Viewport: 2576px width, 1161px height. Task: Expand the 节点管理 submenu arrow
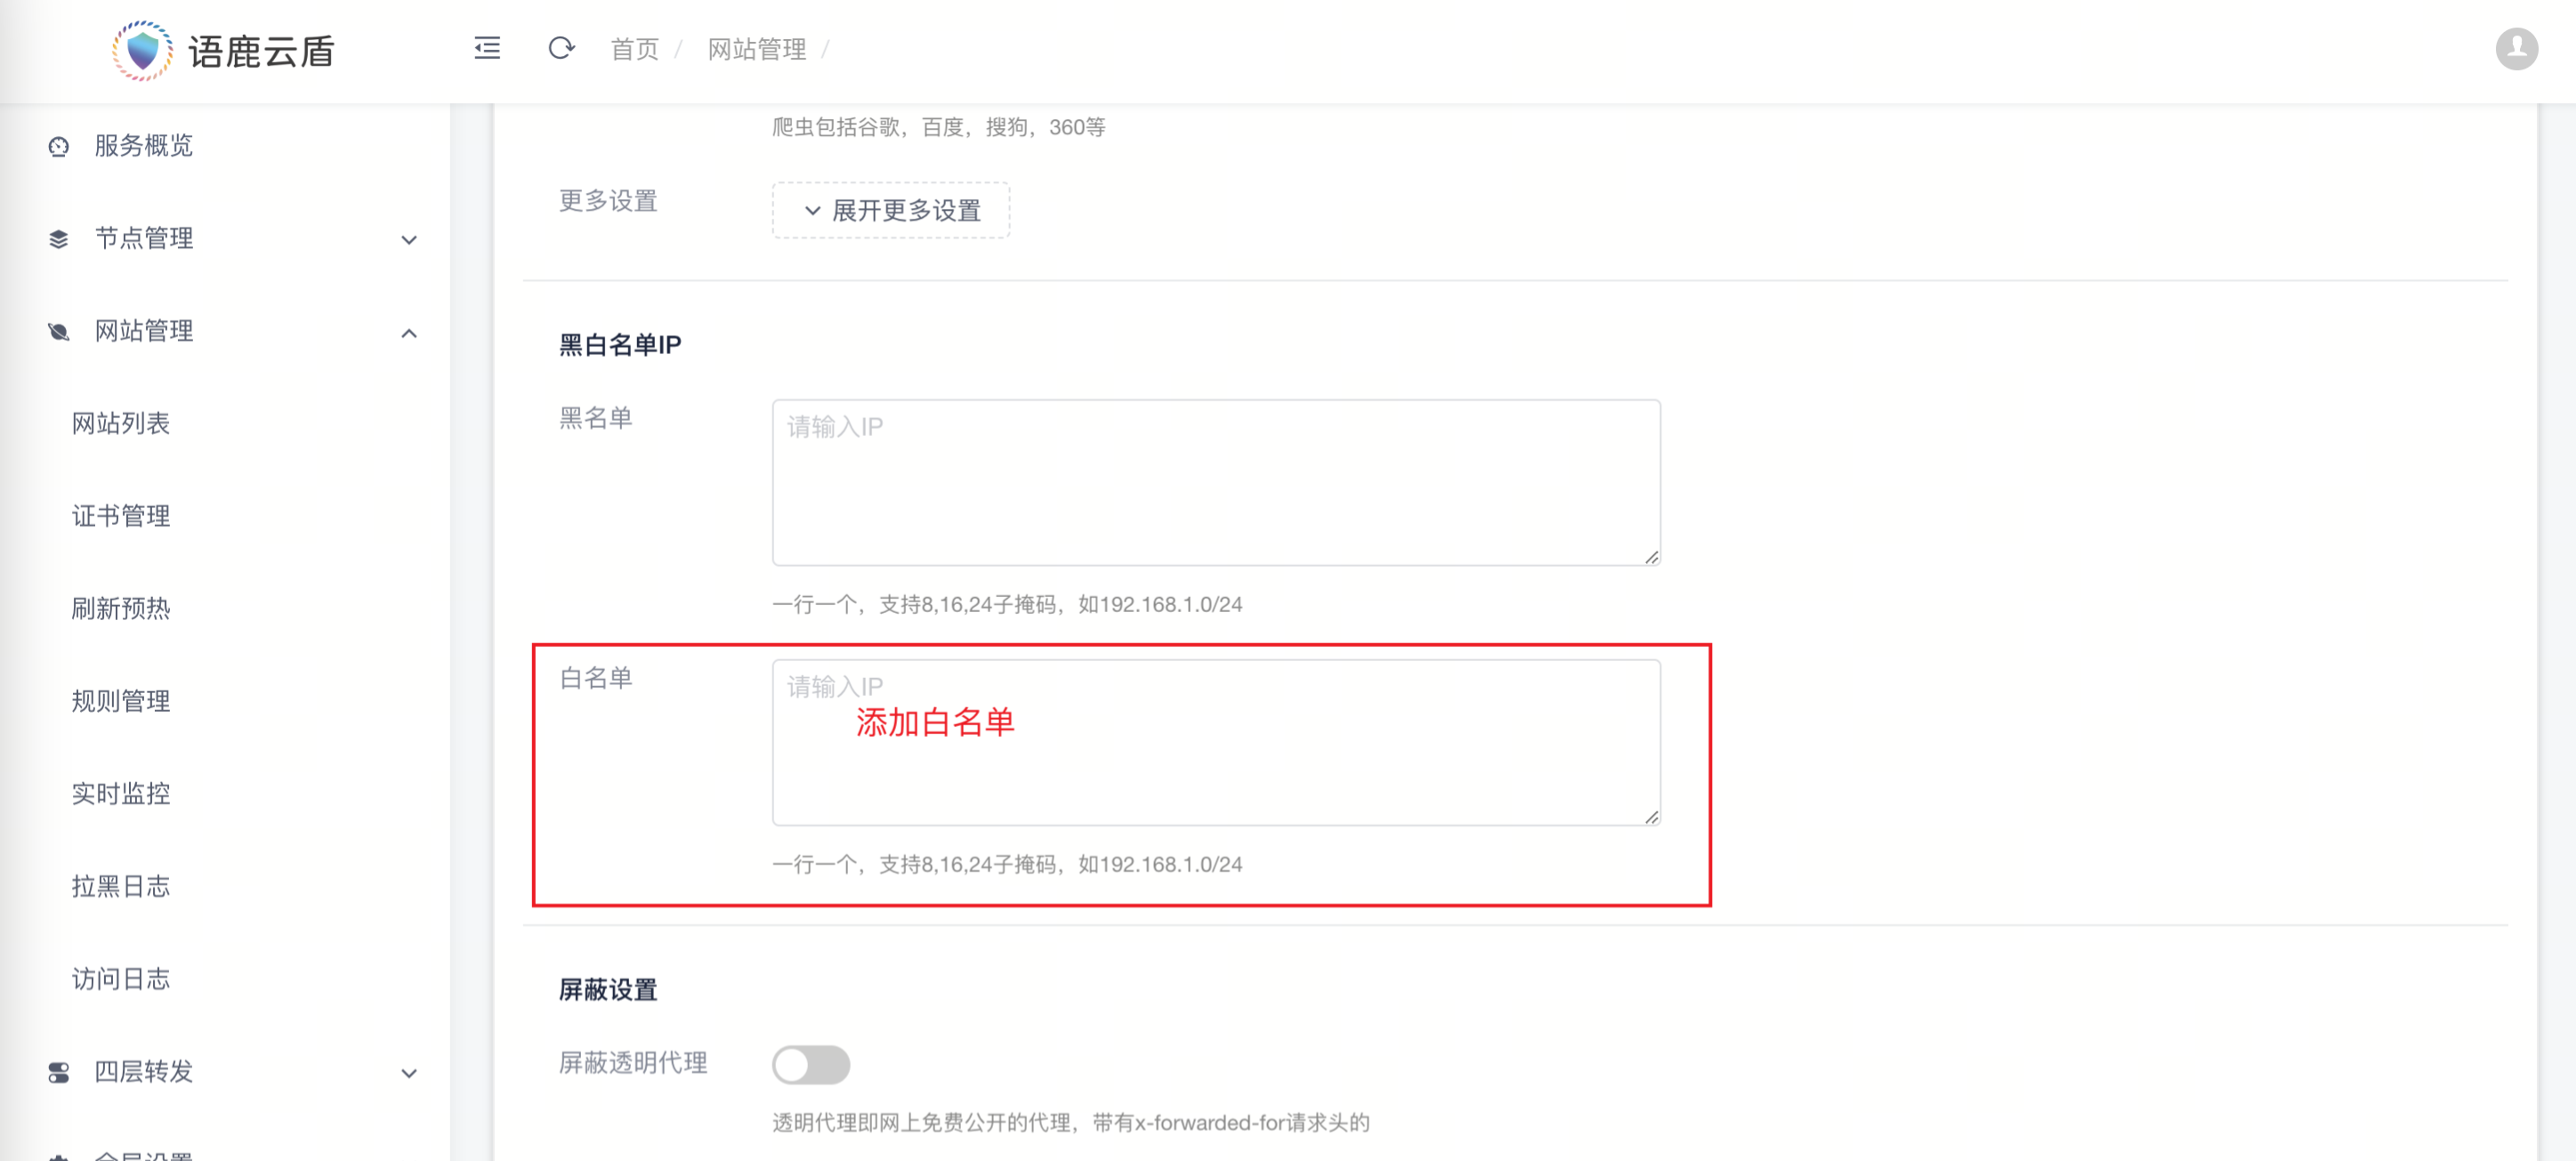409,240
